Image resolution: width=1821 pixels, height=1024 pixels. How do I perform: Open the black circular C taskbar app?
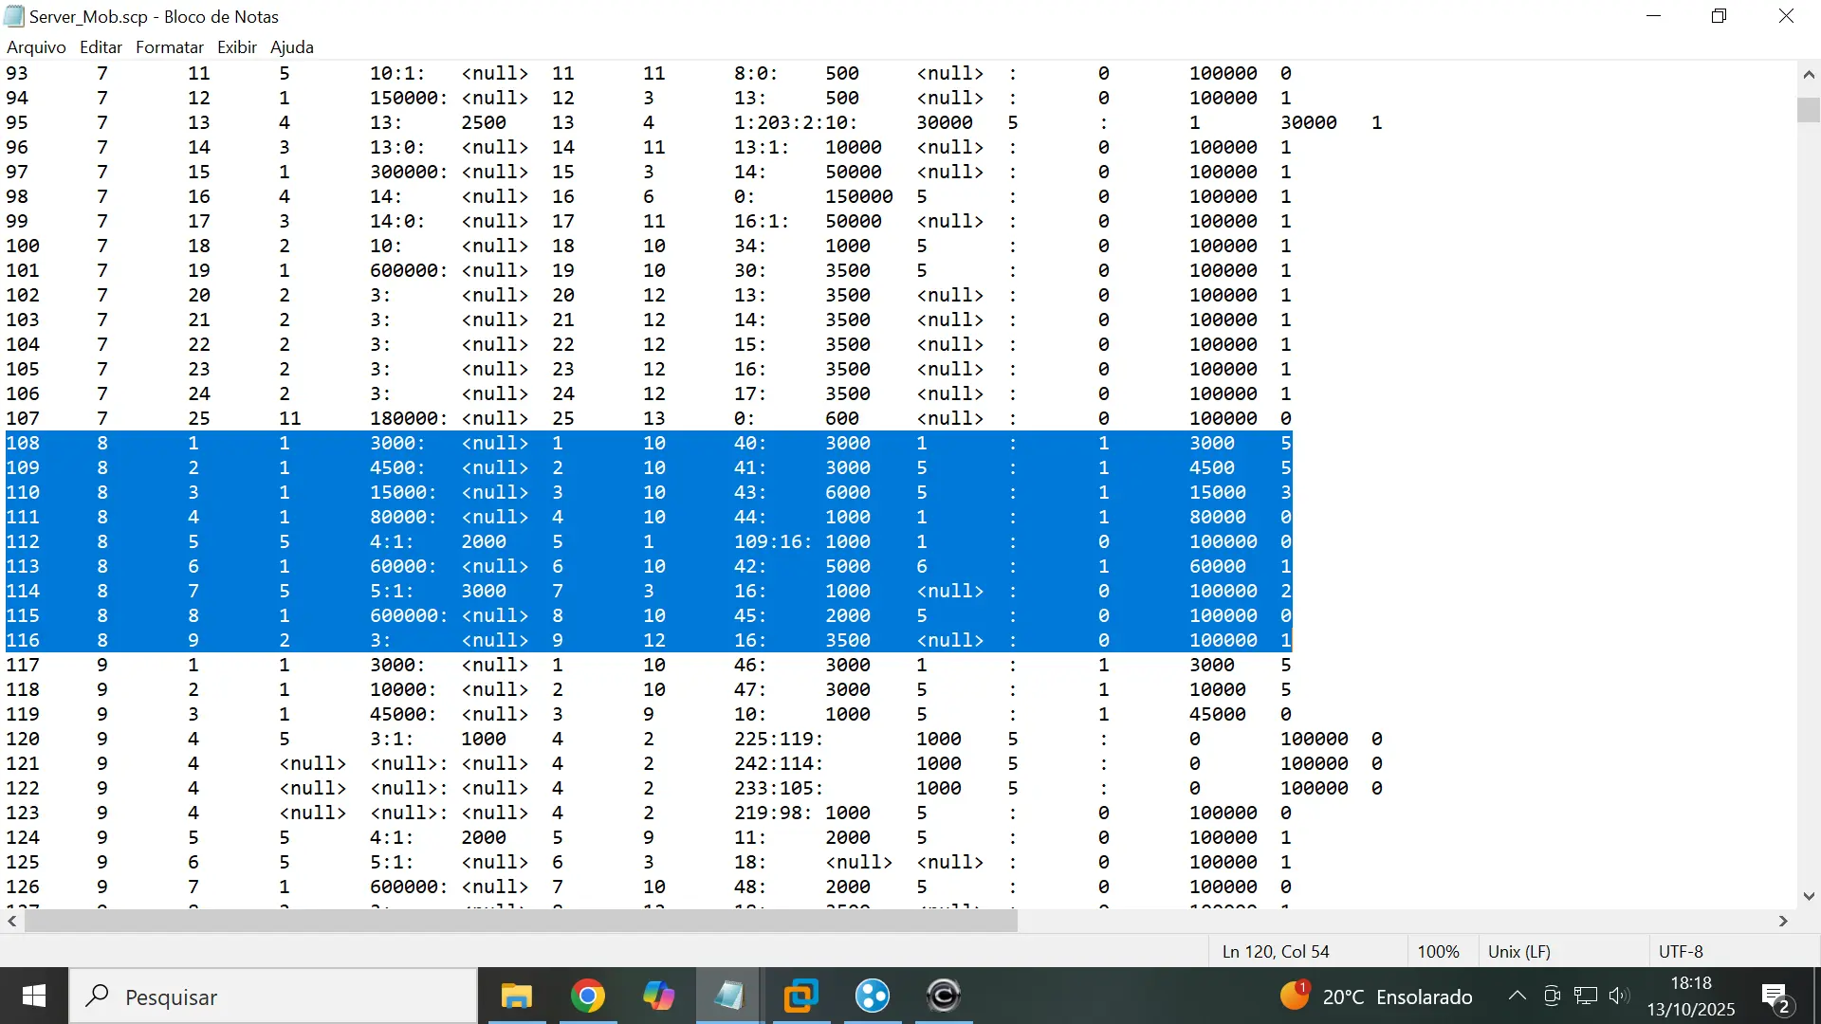pyautogui.click(x=944, y=996)
